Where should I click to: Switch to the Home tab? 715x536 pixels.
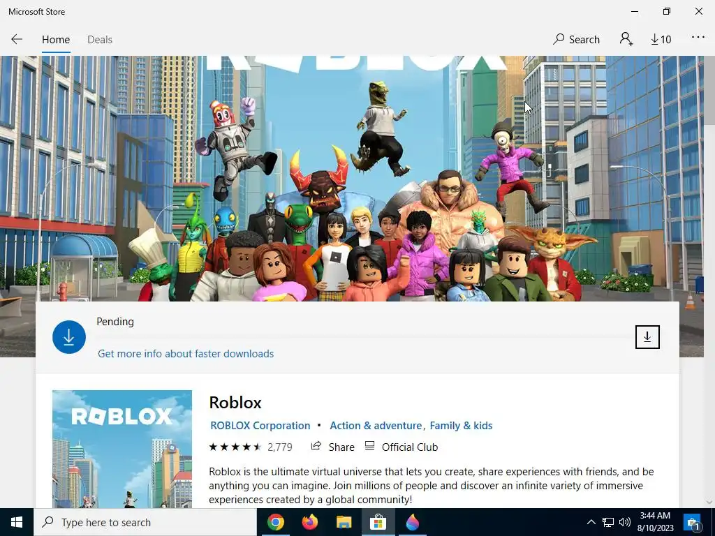coord(56,40)
